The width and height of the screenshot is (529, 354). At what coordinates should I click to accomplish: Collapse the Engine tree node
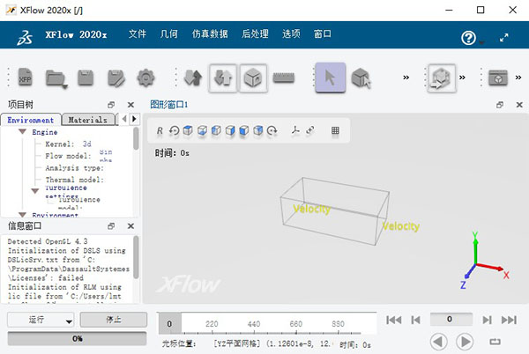tap(23, 132)
